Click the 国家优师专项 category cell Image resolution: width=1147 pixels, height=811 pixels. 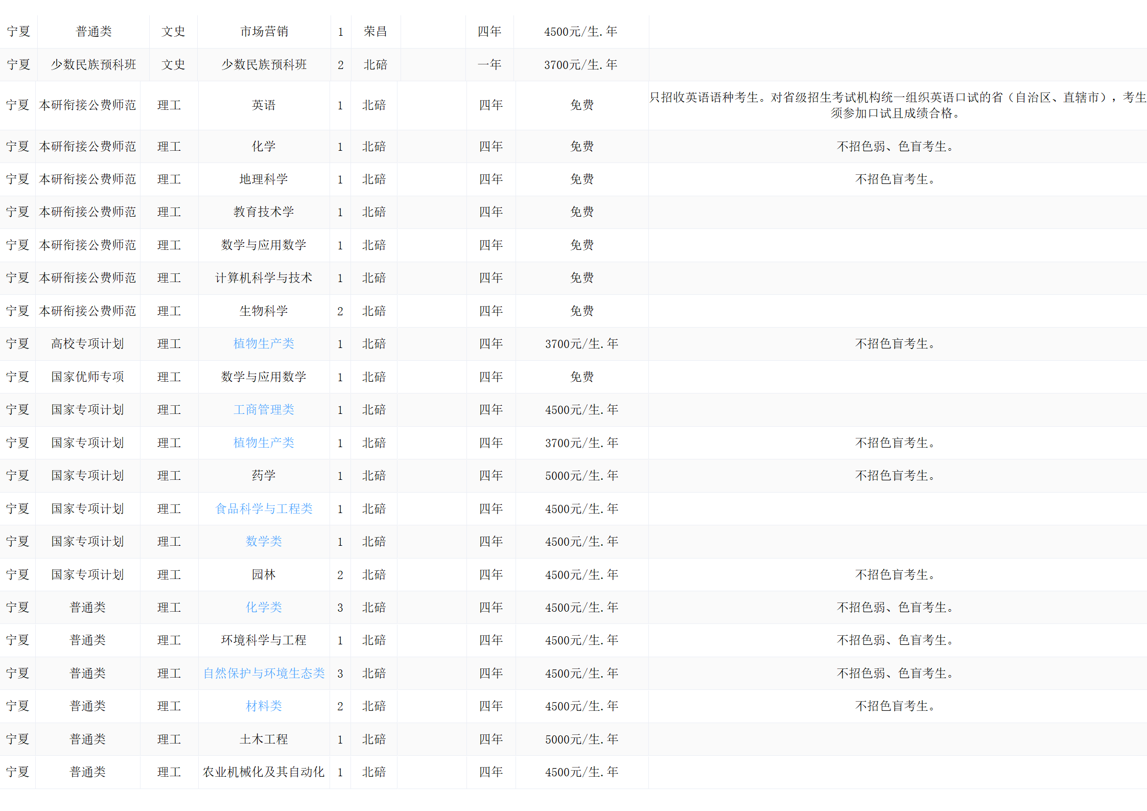tap(87, 377)
